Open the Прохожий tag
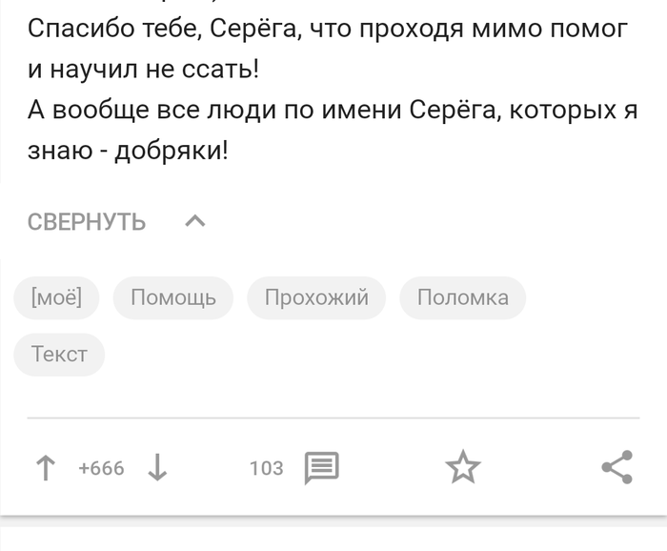The height and width of the screenshot is (551, 667). click(x=316, y=297)
